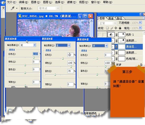Open the 图层 (Layer) menu
145x125 pixels.
click(x=48, y=2)
